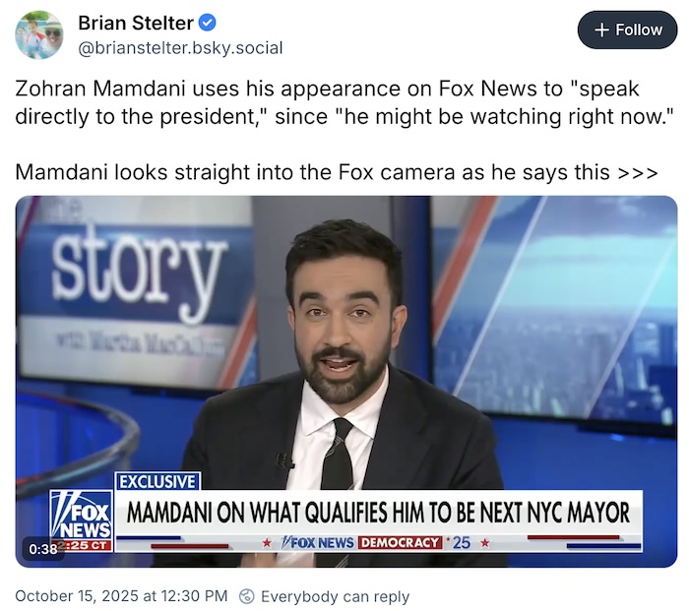Screen dimensions: 689x611
Task: Click the 'Mamdani looks straight' text line
Action: [337, 172]
